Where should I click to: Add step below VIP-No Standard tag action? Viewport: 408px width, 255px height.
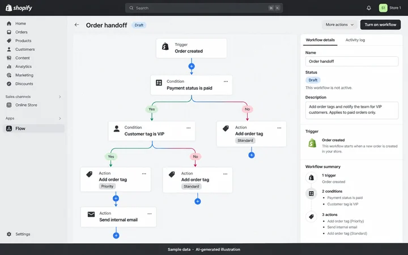click(x=198, y=201)
